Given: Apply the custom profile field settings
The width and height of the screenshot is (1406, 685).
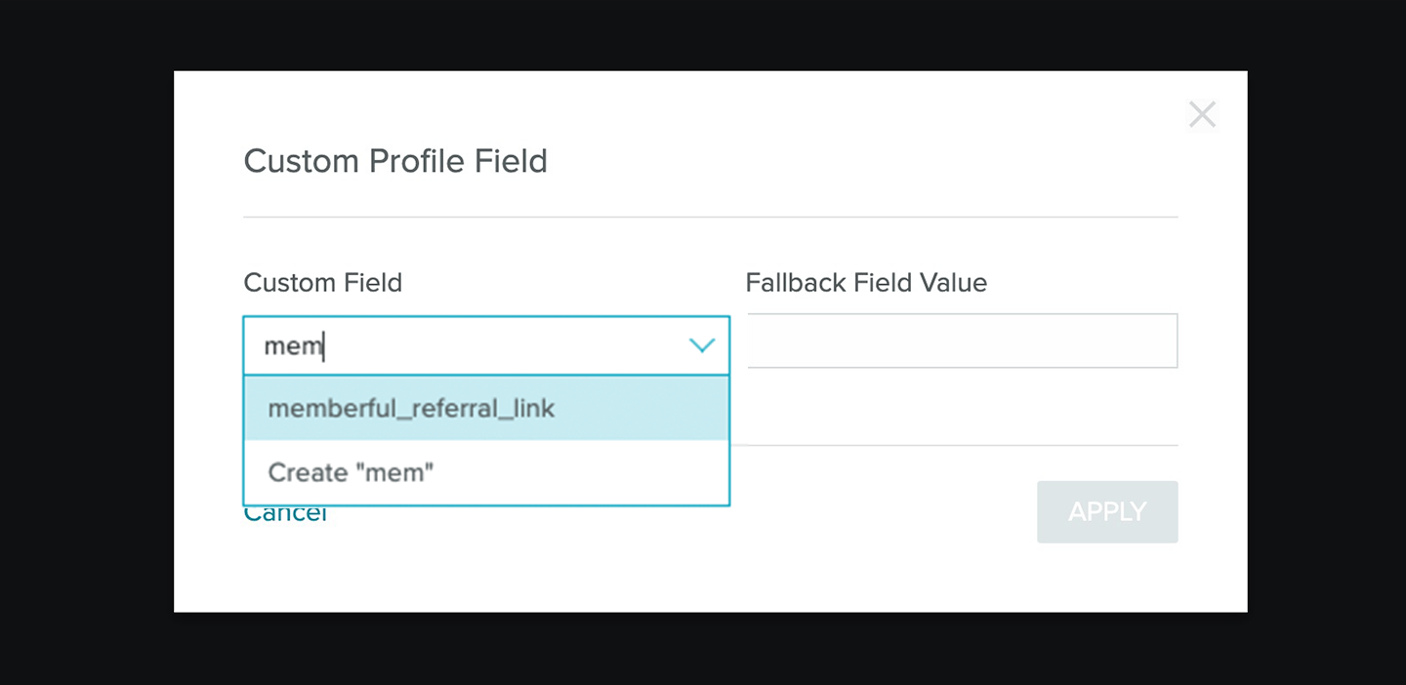Looking at the screenshot, I should click(x=1107, y=511).
